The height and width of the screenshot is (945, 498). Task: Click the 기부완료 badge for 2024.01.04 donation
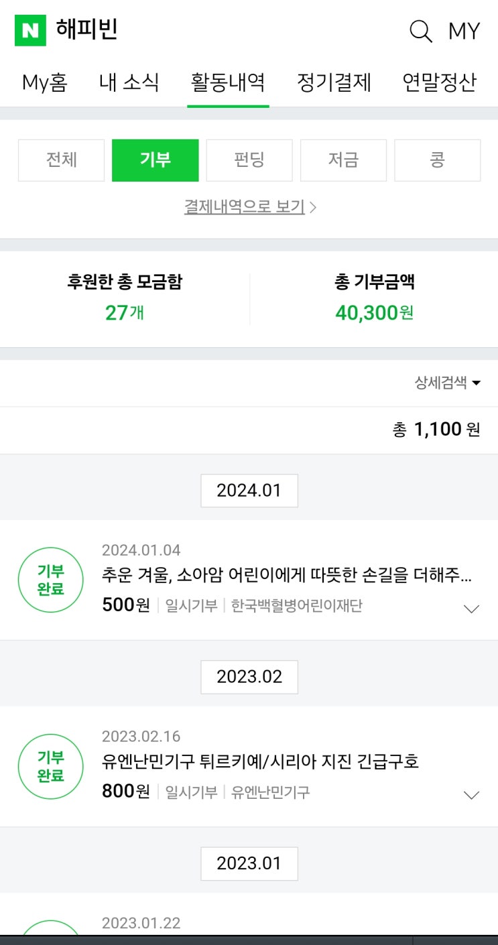click(x=50, y=580)
